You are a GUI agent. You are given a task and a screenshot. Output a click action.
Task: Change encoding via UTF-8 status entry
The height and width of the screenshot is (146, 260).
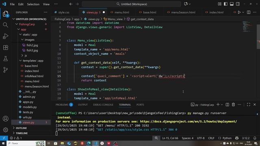coord(201,138)
